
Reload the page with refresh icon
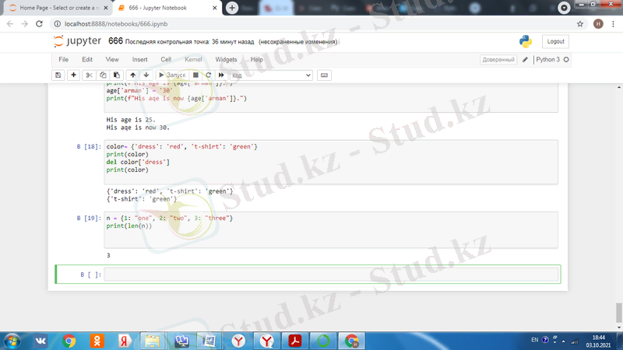pyautogui.click(x=39, y=24)
